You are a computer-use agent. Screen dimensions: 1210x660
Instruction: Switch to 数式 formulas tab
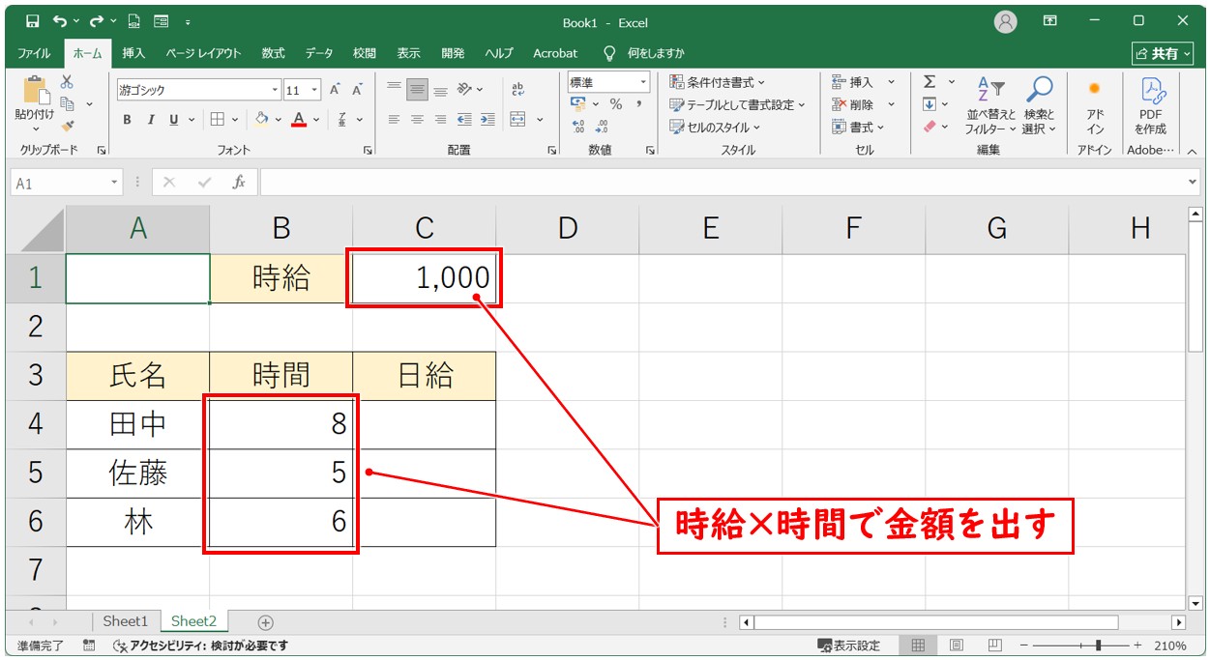point(273,53)
